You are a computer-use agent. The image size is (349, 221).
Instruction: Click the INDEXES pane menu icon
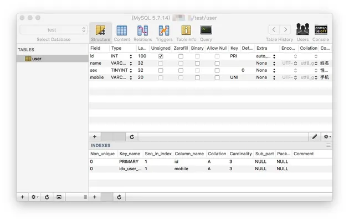pos(329,145)
